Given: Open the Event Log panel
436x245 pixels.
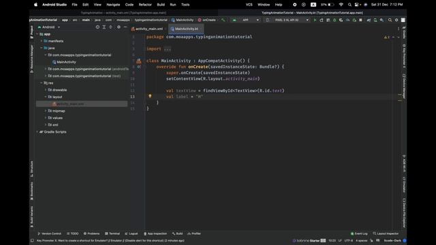Looking at the screenshot, I should (x=359, y=233).
